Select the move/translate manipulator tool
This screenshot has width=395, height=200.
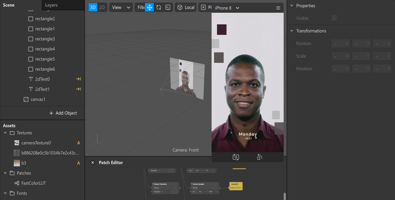(149, 7)
